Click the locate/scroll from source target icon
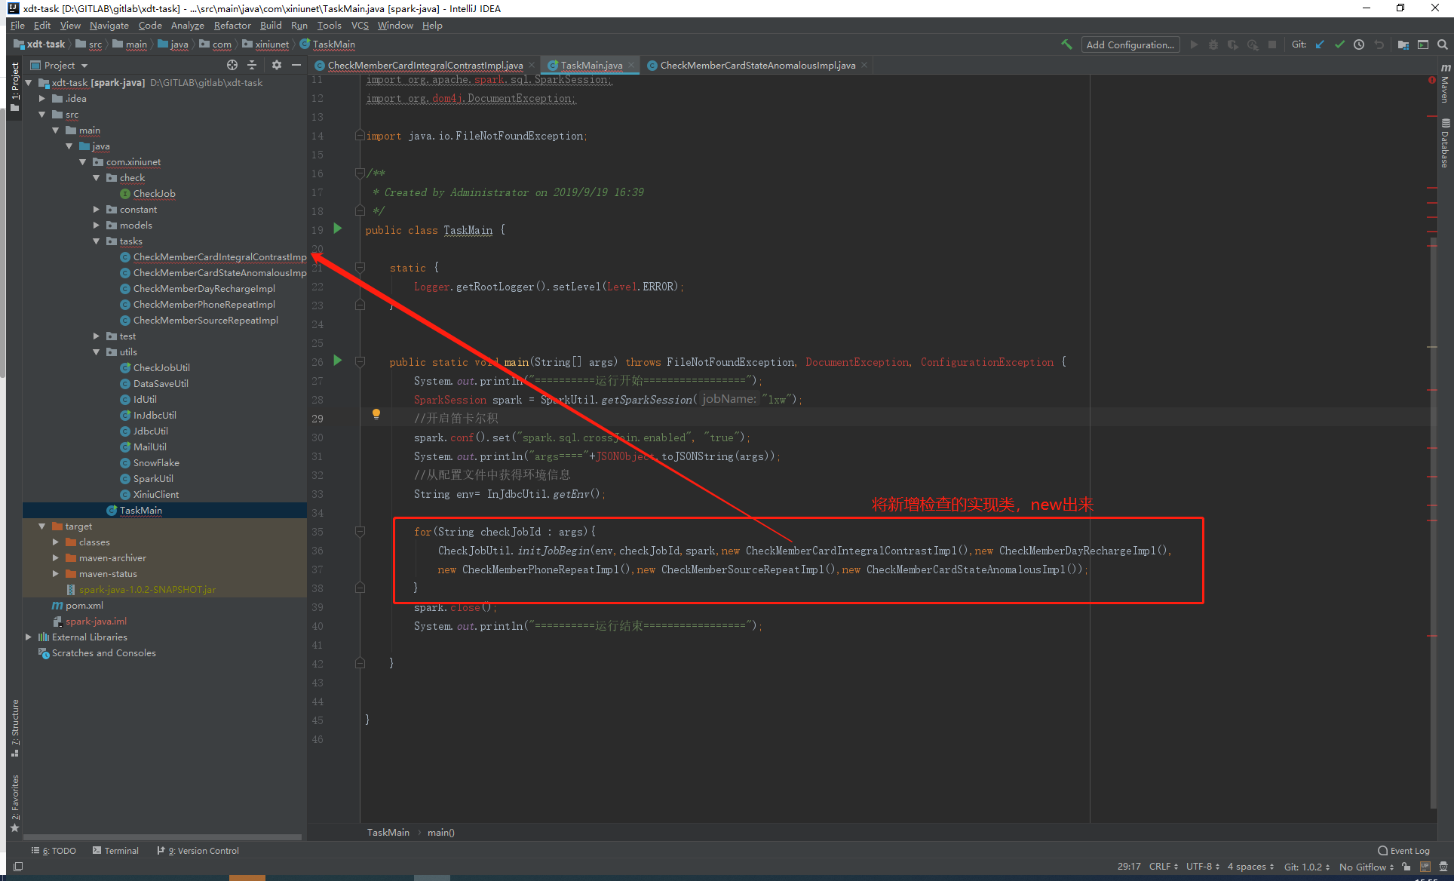 coord(232,65)
